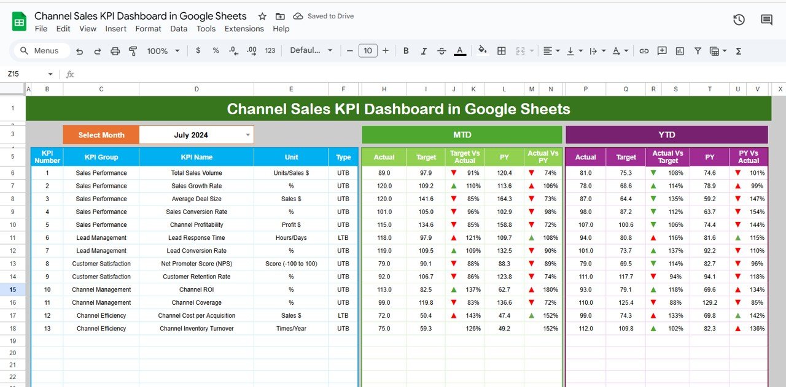Insert a link with the toolbar icon
The image size is (786, 387).
(644, 50)
